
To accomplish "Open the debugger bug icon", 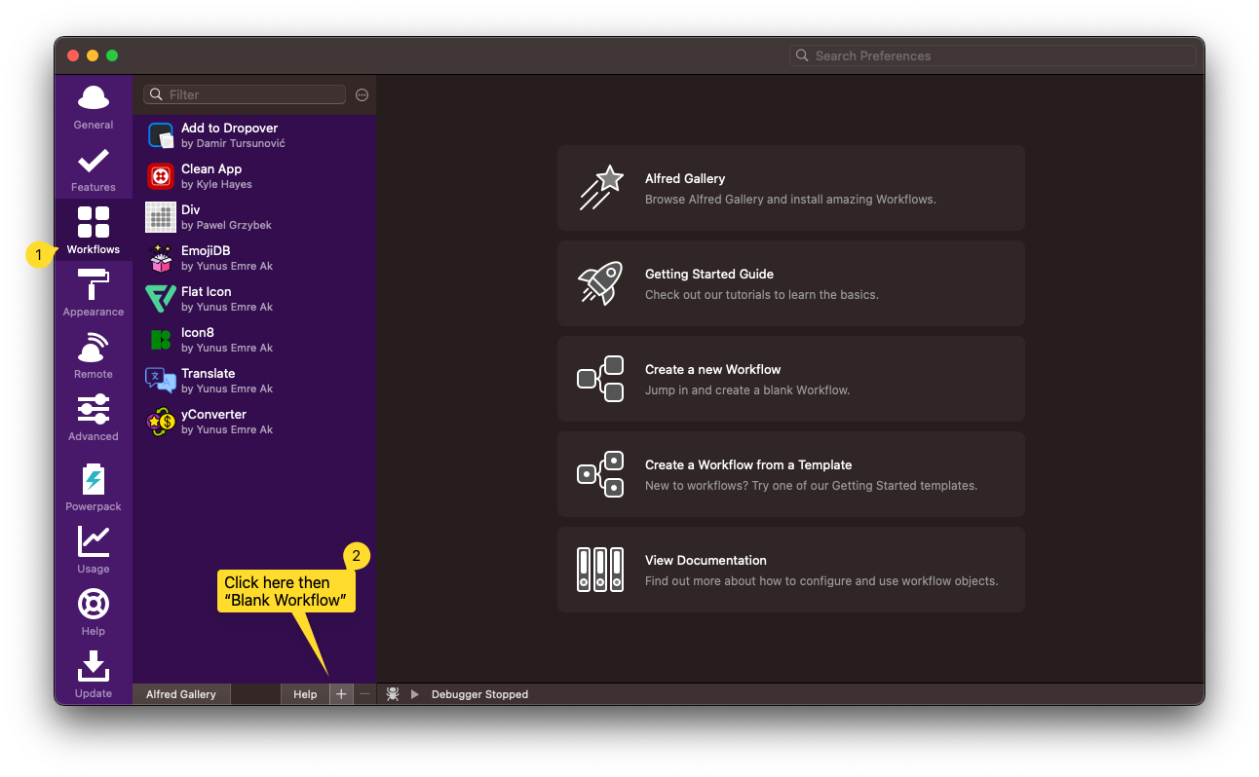I will pos(393,694).
